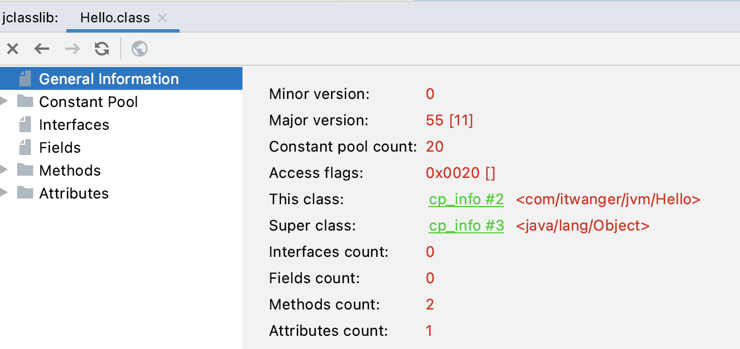Click the Attributes folder icon
The height and width of the screenshot is (349, 740).
pyautogui.click(x=25, y=193)
